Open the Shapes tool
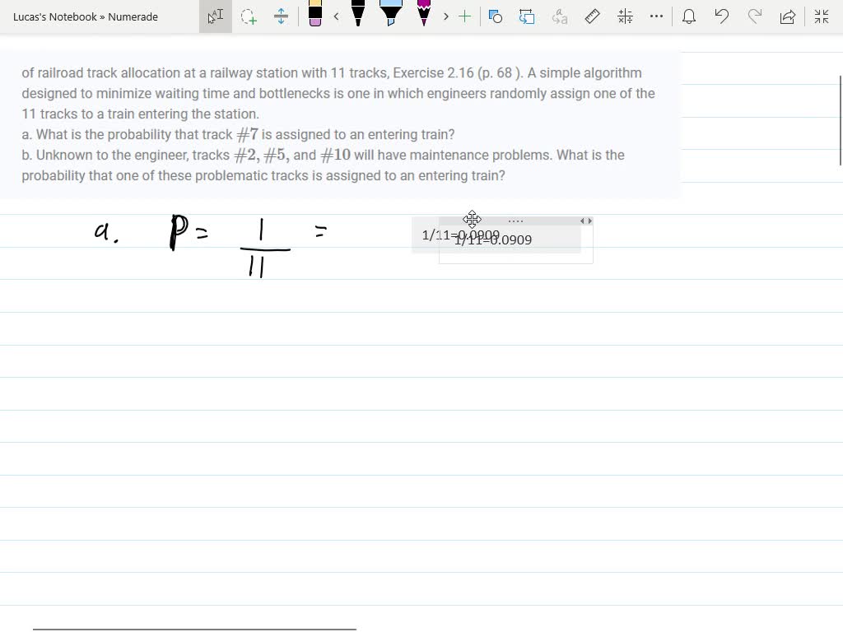The image size is (843, 632). pos(496,16)
